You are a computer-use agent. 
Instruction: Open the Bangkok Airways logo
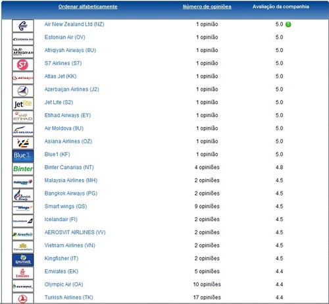[x=23, y=195]
